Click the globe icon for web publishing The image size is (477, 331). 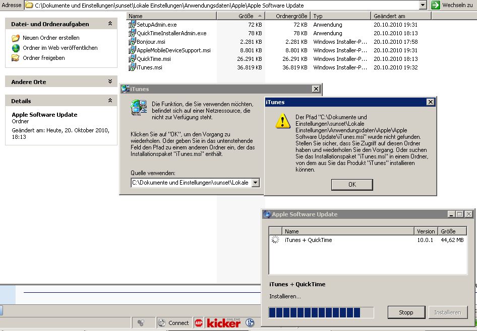click(16, 48)
